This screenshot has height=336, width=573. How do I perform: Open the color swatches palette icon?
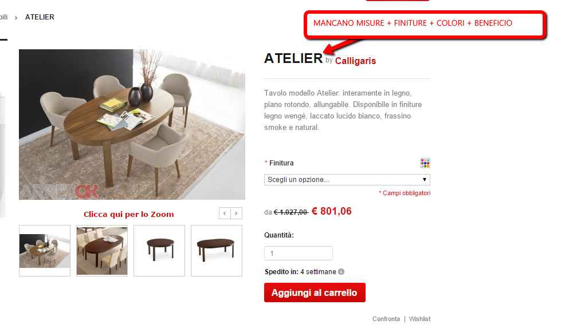(x=425, y=163)
